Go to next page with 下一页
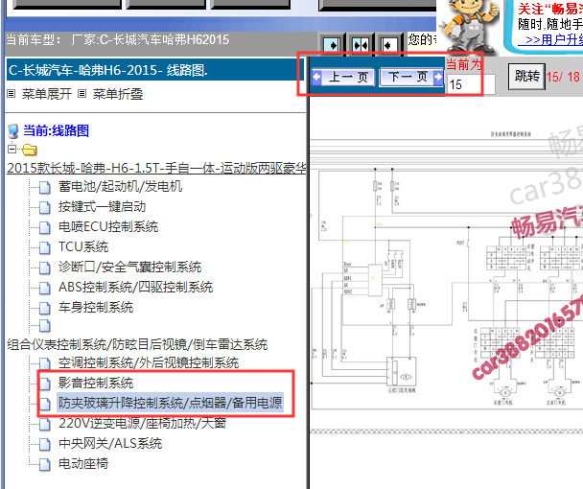The height and width of the screenshot is (489, 583). (410, 77)
